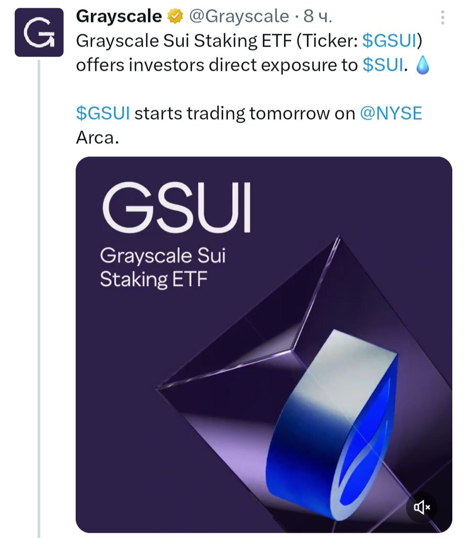The image size is (467, 538).
Task: Open the $GSUI cashtag after 'Ticker:'
Action: (389, 41)
